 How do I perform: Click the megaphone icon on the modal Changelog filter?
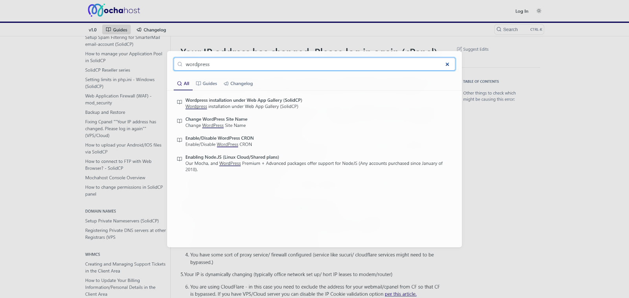[x=226, y=84]
